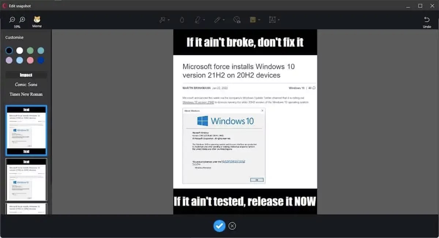Cancel editing with the X button
Image resolution: width=439 pixels, height=238 pixels.
click(x=232, y=226)
